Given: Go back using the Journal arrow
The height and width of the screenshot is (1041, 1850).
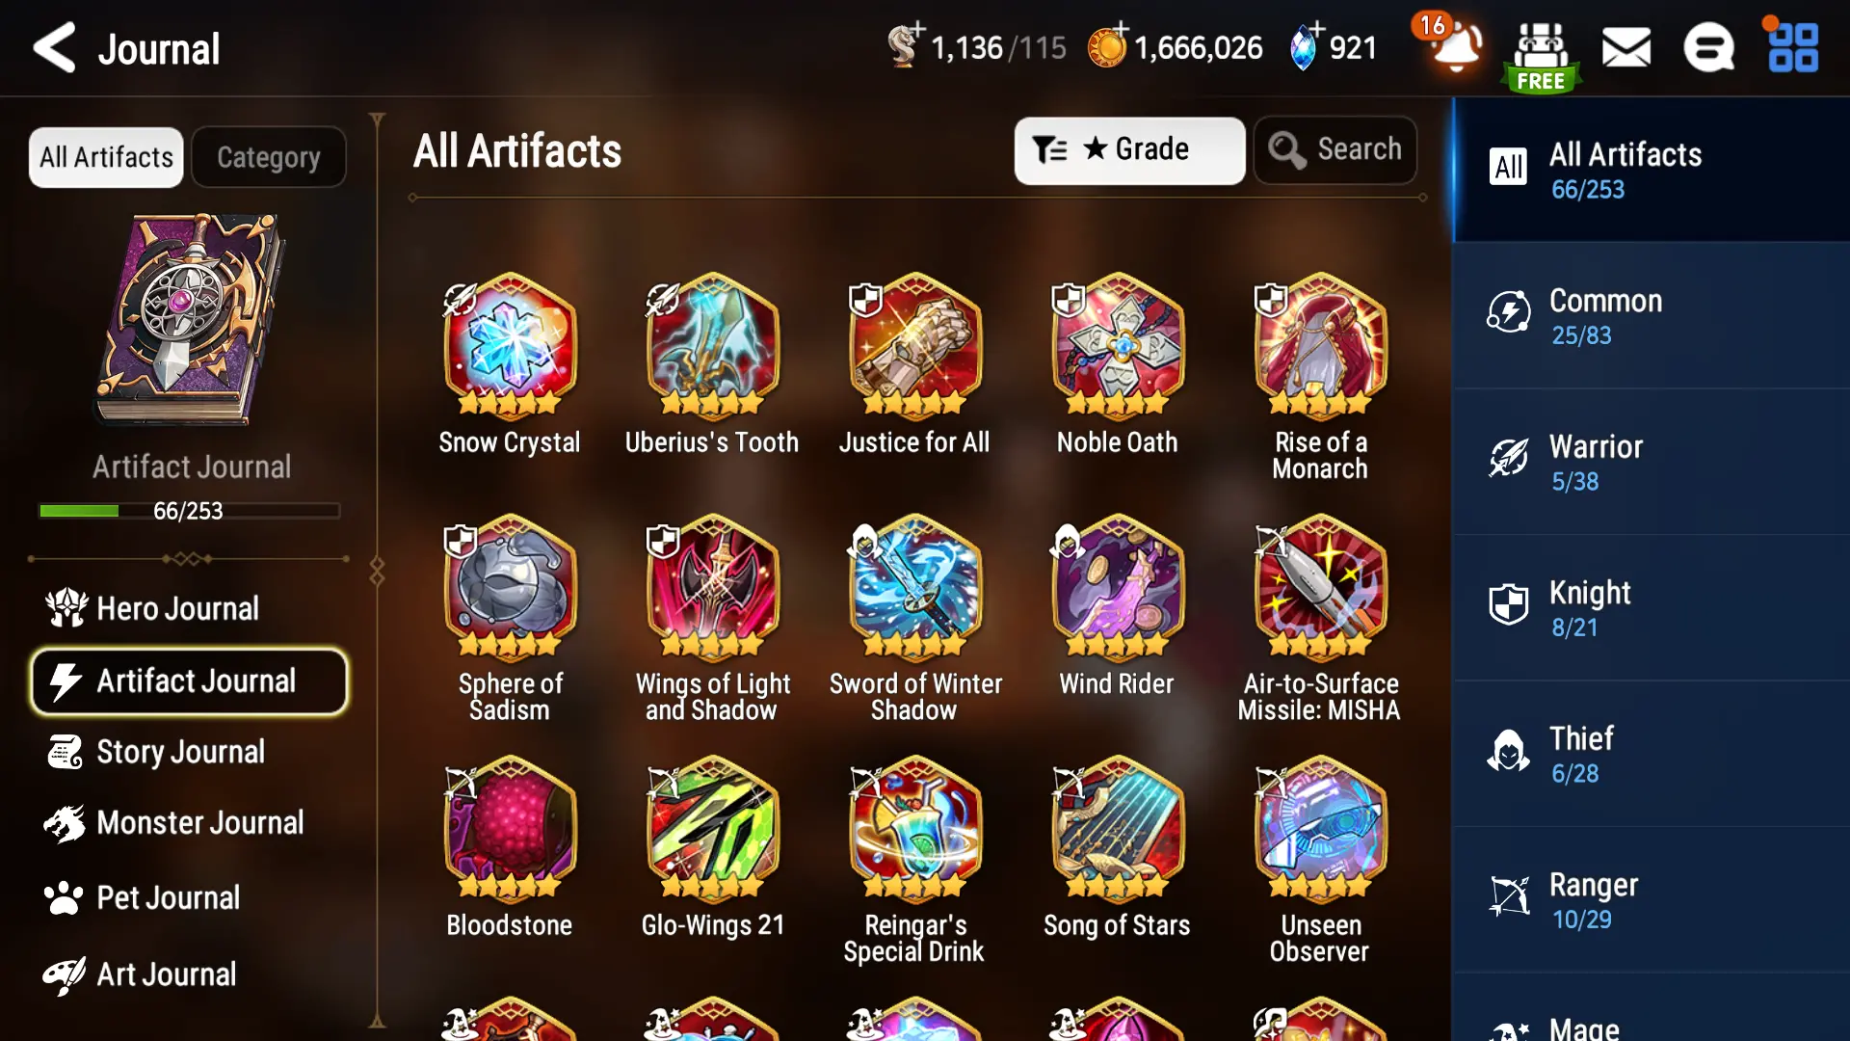Looking at the screenshot, I should click(x=54, y=48).
